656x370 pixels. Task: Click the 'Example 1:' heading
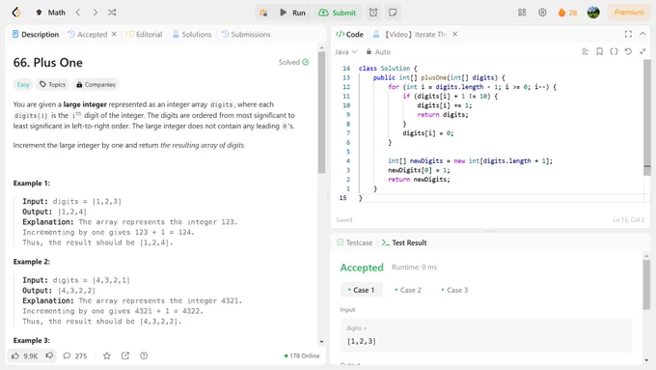pos(32,184)
